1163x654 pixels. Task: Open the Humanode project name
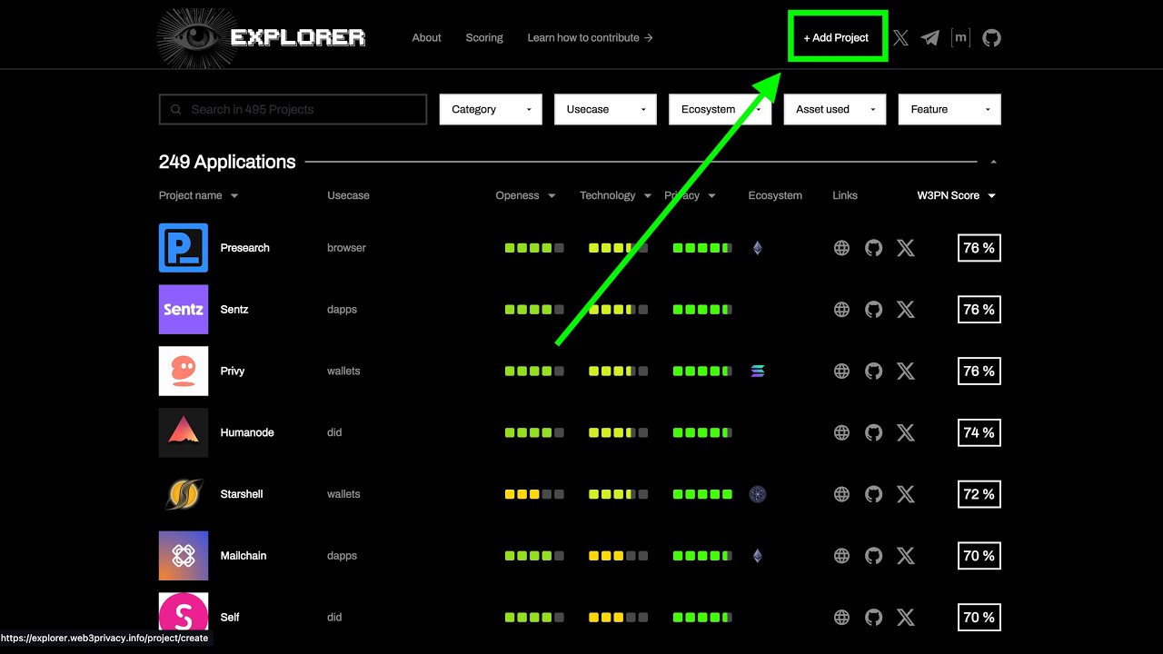[x=246, y=433]
